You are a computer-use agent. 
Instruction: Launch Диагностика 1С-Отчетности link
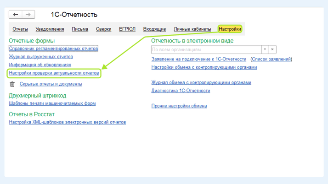[x=181, y=91]
